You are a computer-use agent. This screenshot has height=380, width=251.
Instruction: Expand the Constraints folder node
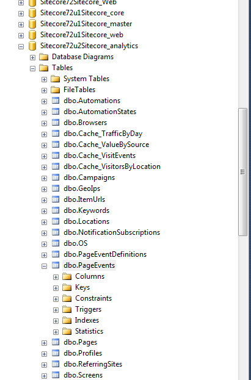(56, 299)
